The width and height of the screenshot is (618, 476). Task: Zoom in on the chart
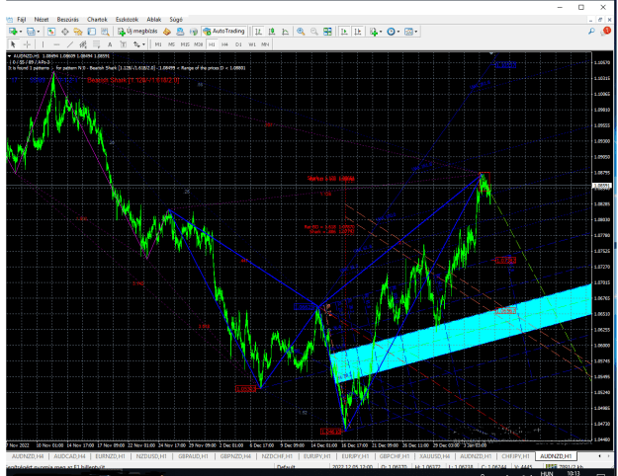point(301,32)
